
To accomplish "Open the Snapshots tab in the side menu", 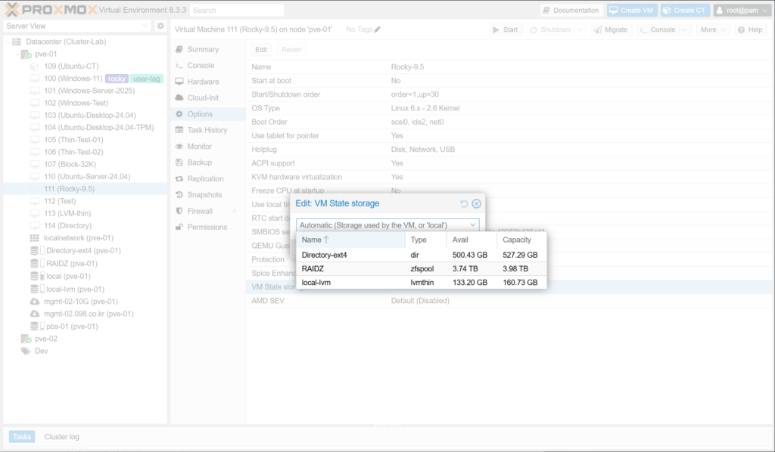I will click(x=204, y=195).
